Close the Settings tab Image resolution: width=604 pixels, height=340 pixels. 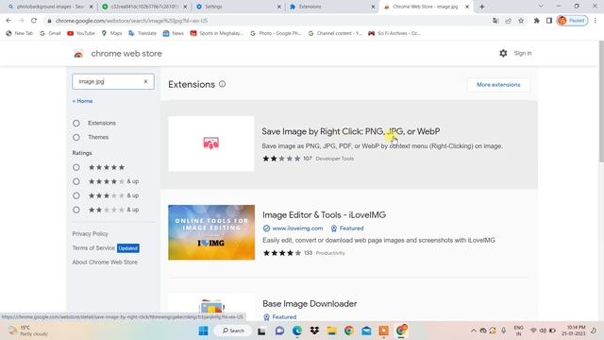pos(279,7)
